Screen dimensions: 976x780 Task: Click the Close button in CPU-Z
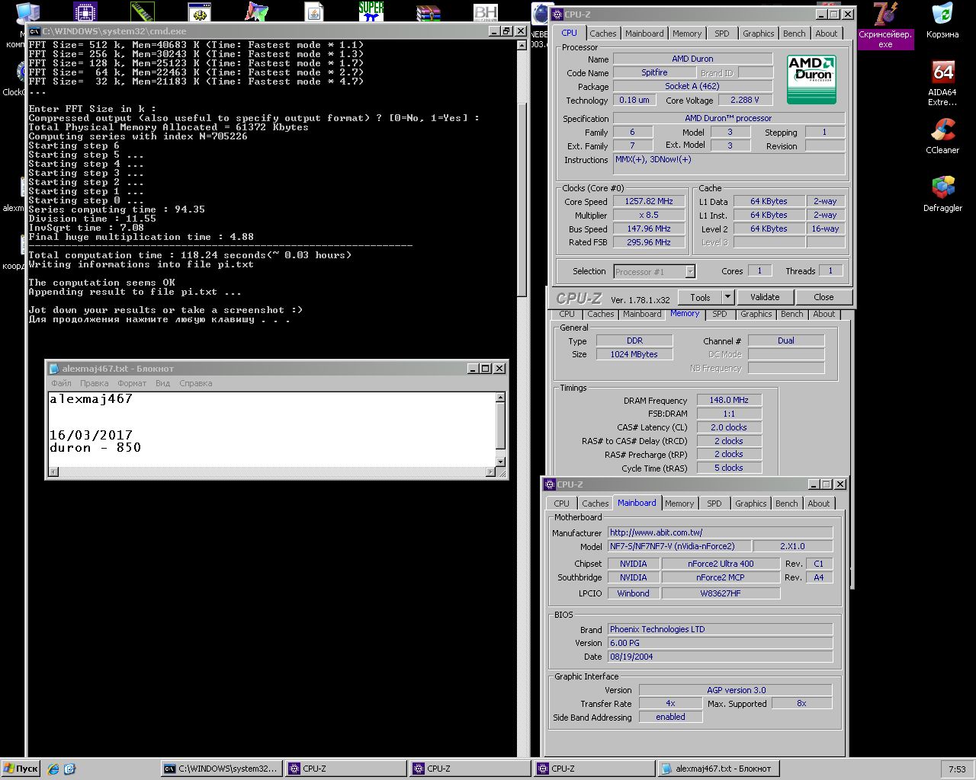[823, 297]
